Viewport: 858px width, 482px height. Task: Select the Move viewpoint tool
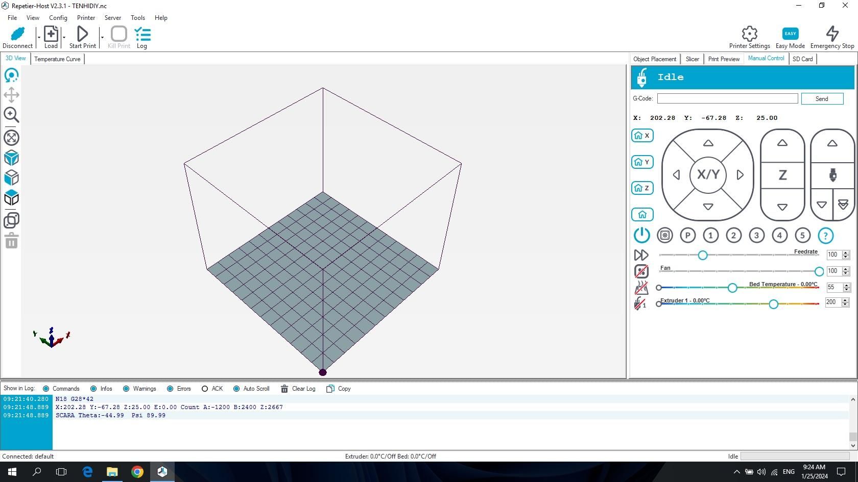(x=11, y=95)
